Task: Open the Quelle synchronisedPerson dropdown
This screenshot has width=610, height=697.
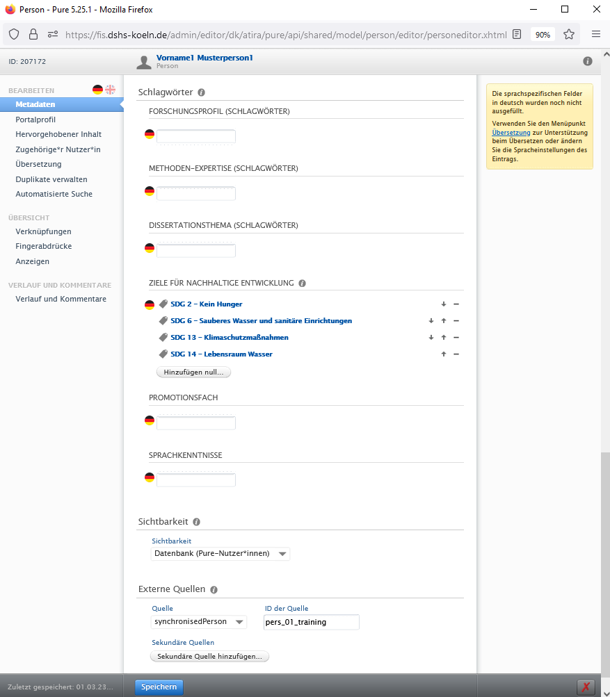Action: coord(199,622)
